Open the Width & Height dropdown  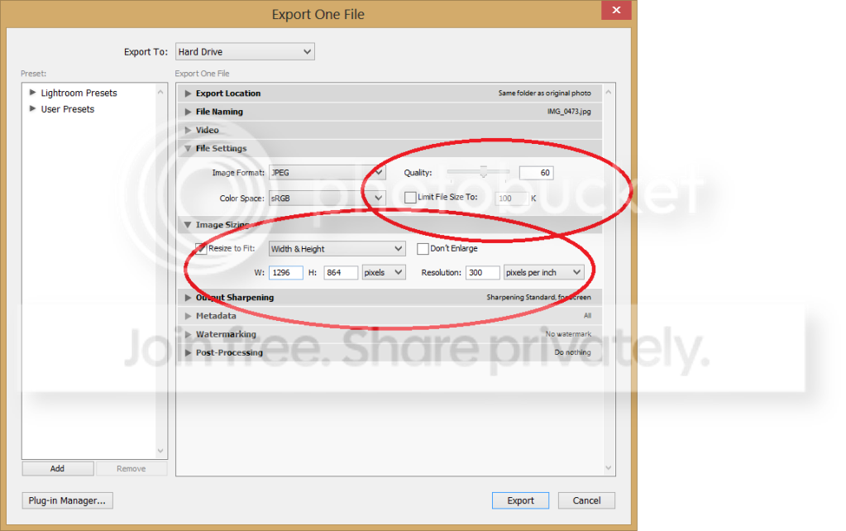click(x=337, y=249)
